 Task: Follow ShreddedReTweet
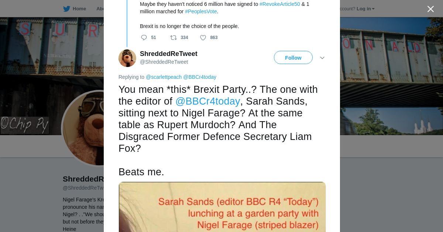[x=293, y=58]
